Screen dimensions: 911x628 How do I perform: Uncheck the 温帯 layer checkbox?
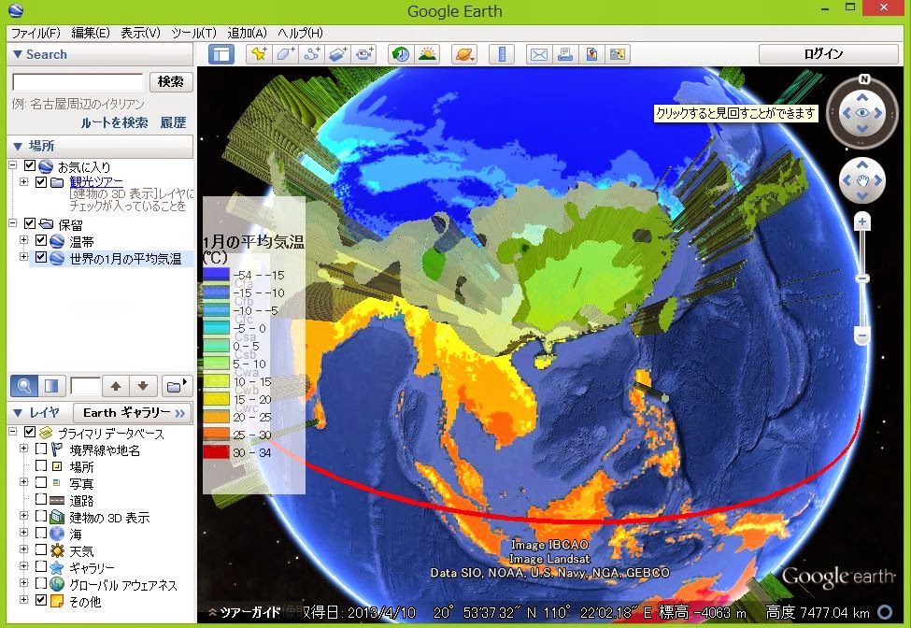click(41, 240)
